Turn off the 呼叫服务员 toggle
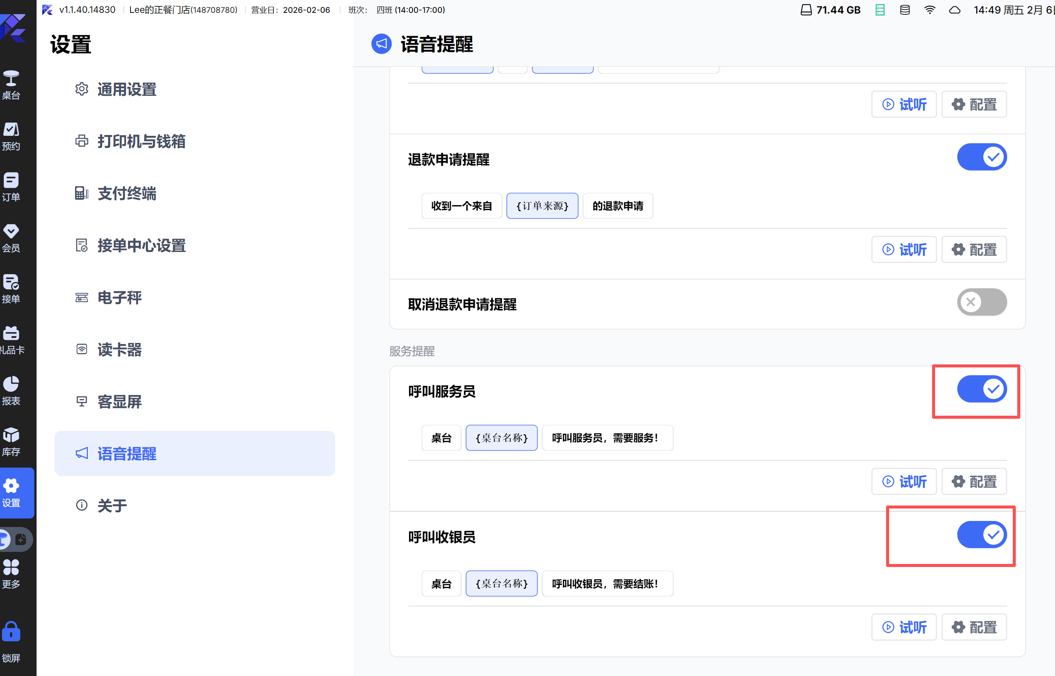Viewport: 1055px width, 676px height. (x=981, y=389)
